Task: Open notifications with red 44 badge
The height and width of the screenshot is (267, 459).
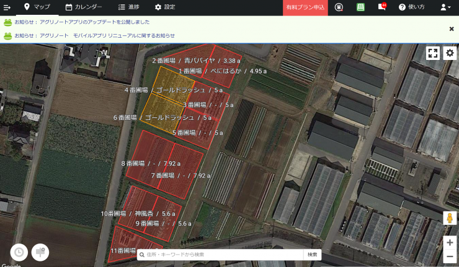Action: tap(382, 7)
